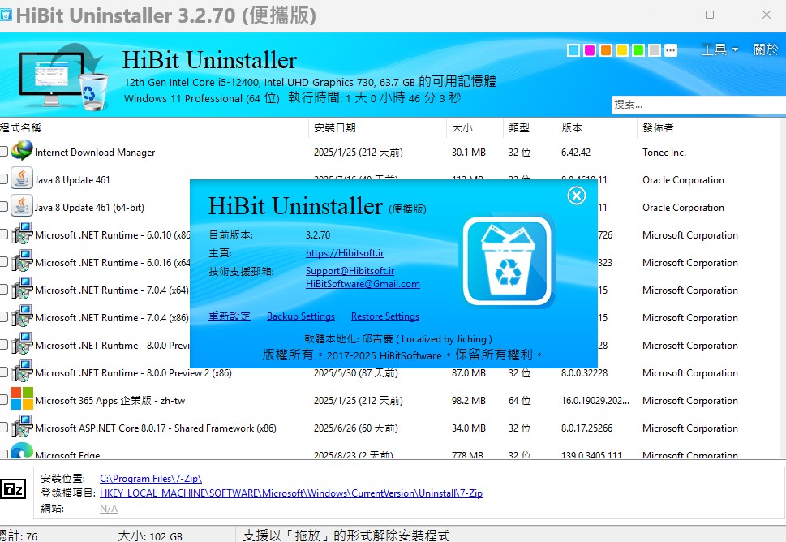Viewport: 786px width, 542px height.
Task: Click the 大小: 102 GB status entry
Action: [x=150, y=536]
